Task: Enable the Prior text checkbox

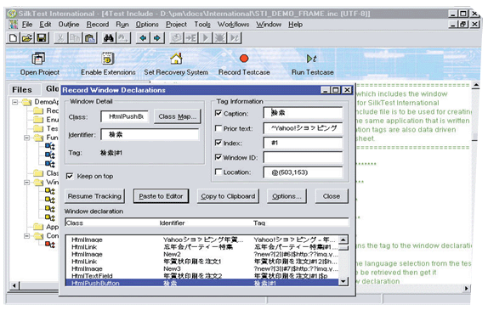Action: point(218,128)
